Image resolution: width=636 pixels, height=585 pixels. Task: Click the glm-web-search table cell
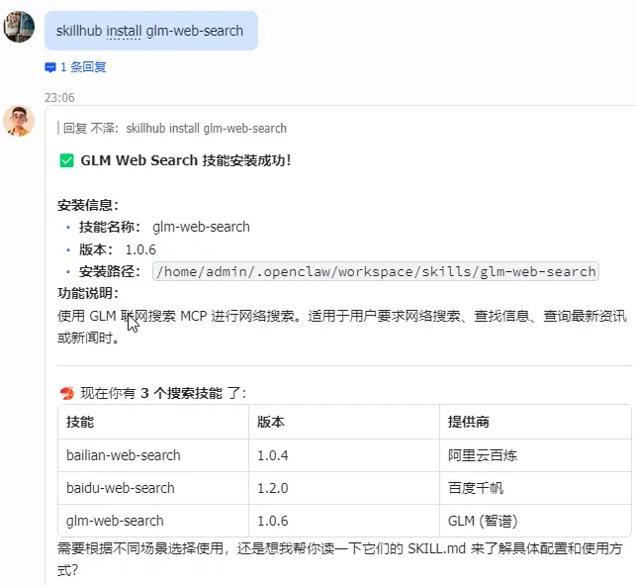[x=153, y=521]
